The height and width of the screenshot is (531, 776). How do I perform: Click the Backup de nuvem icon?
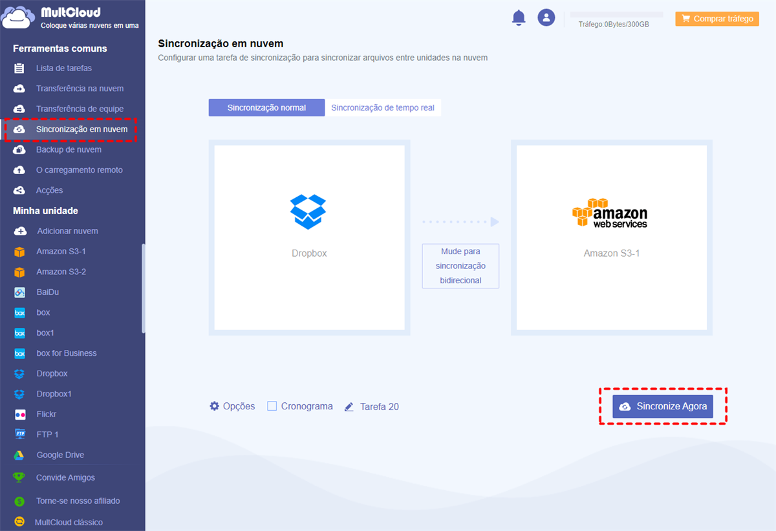coord(19,149)
